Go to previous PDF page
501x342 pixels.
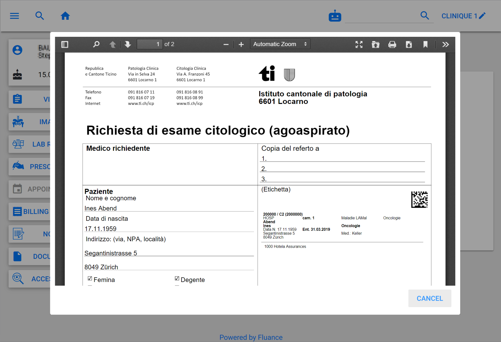(x=112, y=44)
